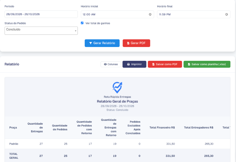Screen dimensions: 236x162
Task: Click the Horário final time field
Action: 194,14
